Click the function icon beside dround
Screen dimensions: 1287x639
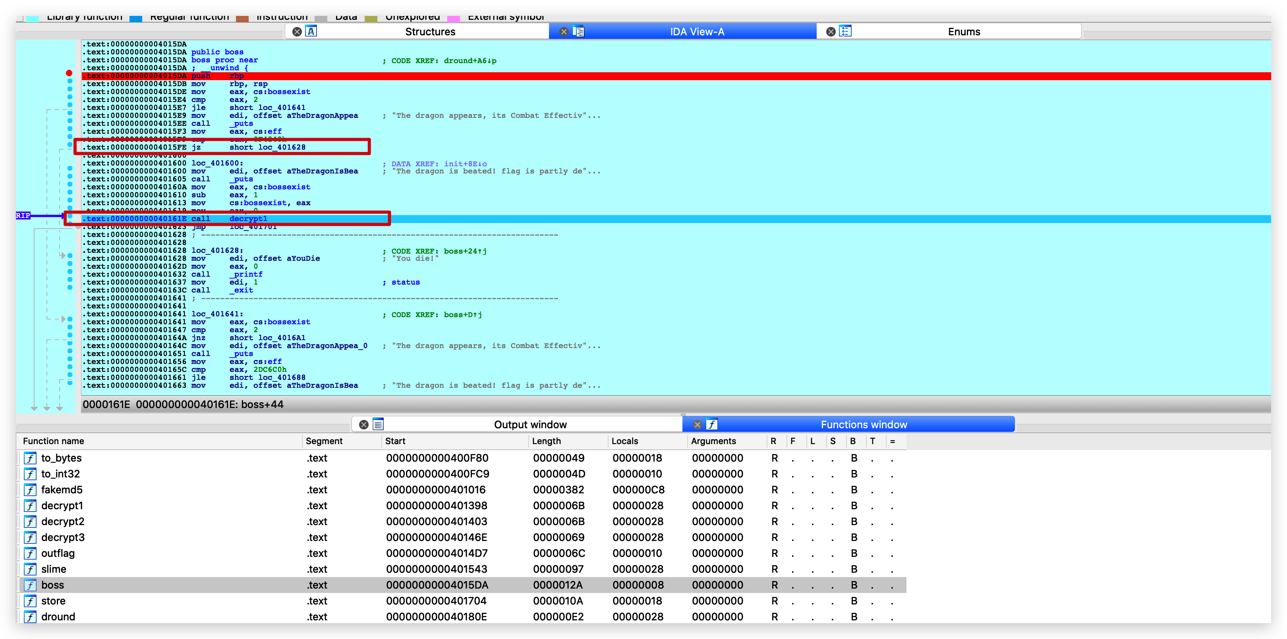(x=31, y=616)
